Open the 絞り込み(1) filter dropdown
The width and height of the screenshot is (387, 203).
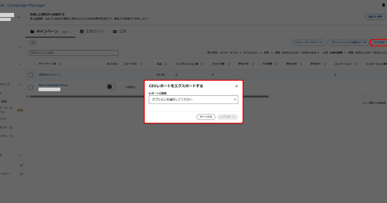tap(253, 53)
